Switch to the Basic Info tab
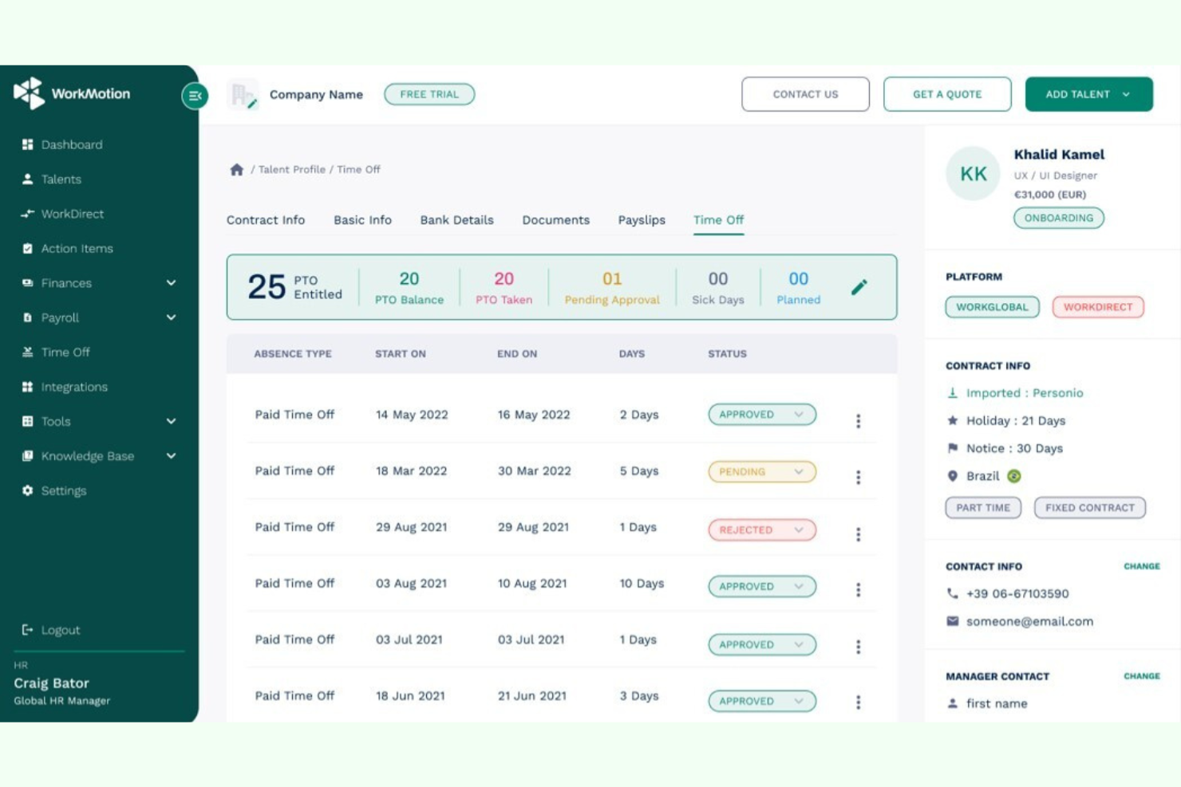1181x787 pixels. 362,220
